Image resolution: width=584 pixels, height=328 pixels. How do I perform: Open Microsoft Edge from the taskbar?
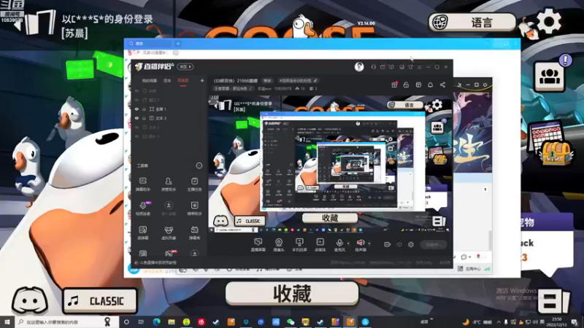[x=156, y=321]
